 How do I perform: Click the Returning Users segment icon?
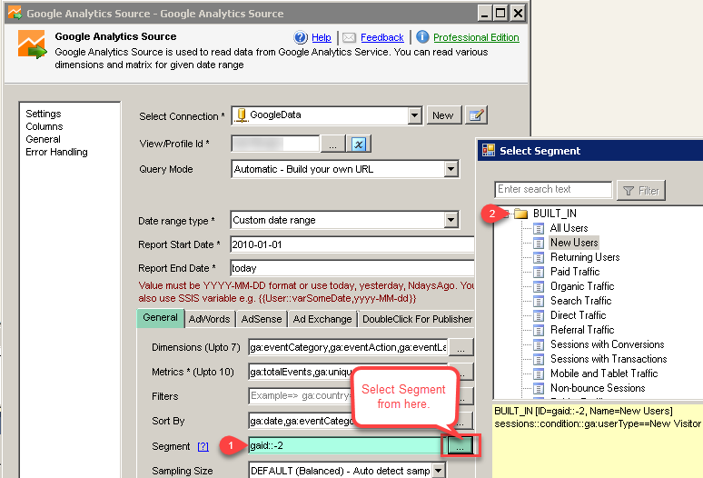[x=539, y=258]
